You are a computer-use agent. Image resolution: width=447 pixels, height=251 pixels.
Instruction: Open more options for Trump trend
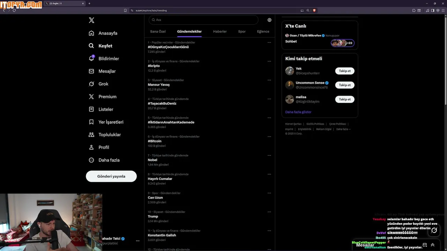(269, 212)
